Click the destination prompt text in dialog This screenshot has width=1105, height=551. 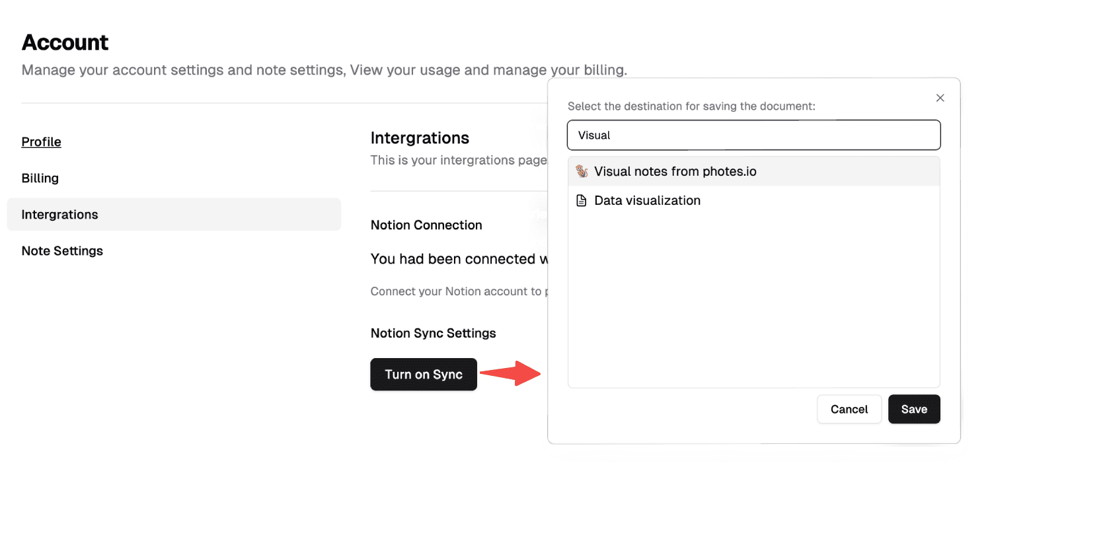click(691, 106)
